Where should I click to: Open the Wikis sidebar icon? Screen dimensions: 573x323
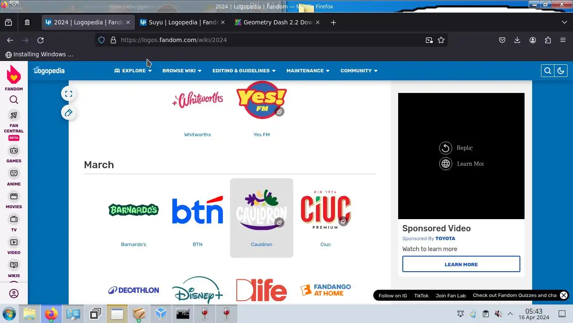[14, 265]
